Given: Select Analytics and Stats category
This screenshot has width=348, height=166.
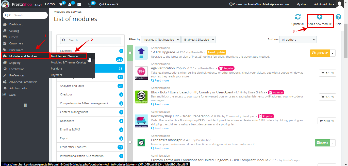Looking at the screenshot, I should pos(90,86).
